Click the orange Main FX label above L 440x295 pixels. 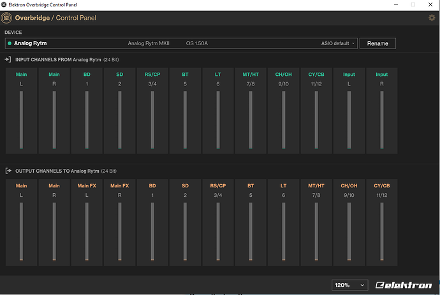[87, 185]
